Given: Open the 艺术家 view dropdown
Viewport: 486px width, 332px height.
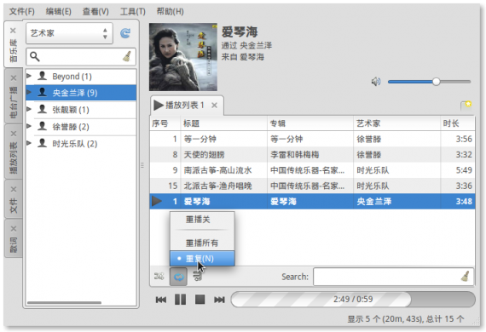Looking at the screenshot, I should coord(69,33).
